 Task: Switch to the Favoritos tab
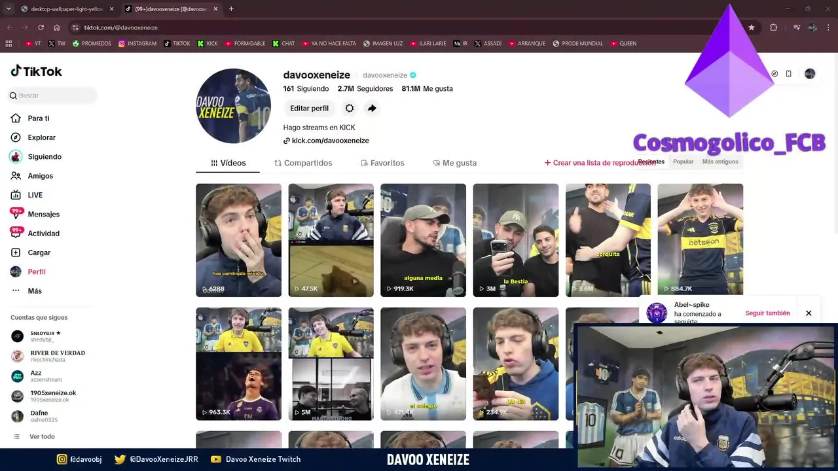[x=382, y=163]
